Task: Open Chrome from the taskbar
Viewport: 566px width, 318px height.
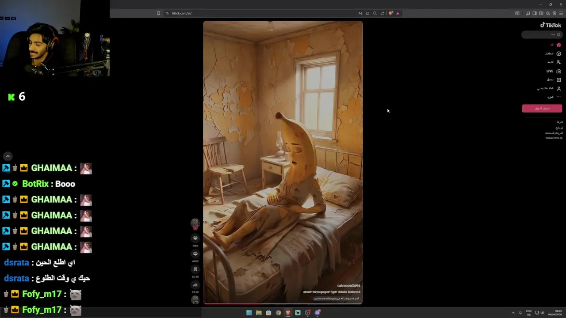Action: [x=278, y=313]
